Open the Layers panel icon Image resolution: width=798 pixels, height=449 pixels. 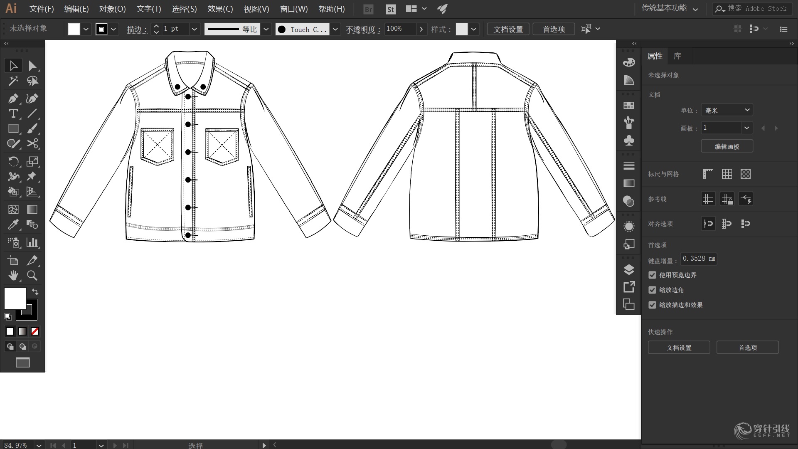pyautogui.click(x=629, y=269)
